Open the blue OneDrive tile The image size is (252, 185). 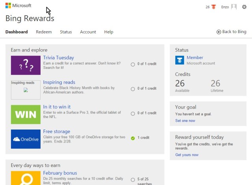[26, 139]
